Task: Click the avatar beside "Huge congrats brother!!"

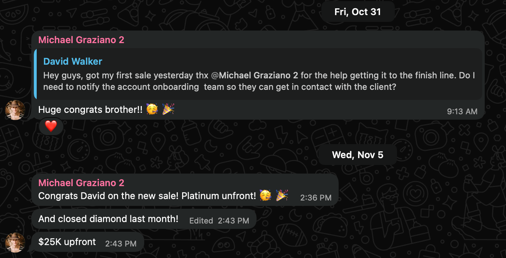Action: click(15, 110)
